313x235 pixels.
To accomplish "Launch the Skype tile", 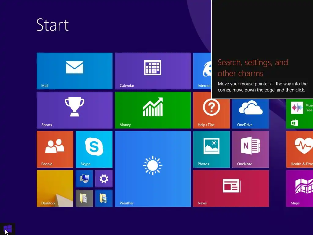I will click(94, 149).
